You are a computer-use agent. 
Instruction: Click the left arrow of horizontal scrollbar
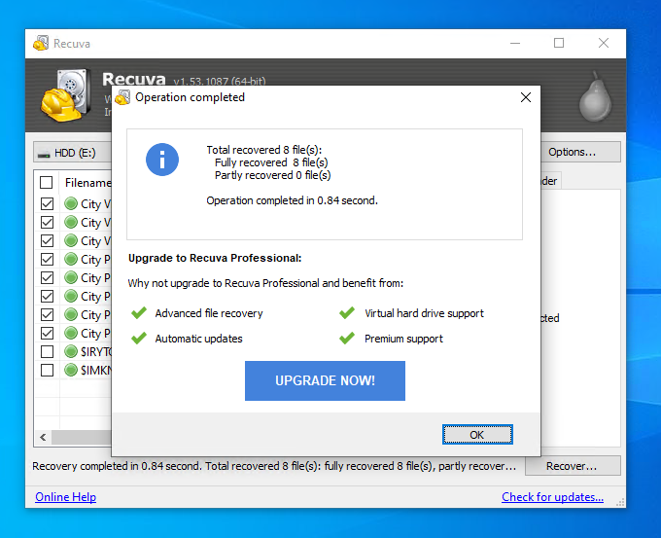[x=43, y=437]
